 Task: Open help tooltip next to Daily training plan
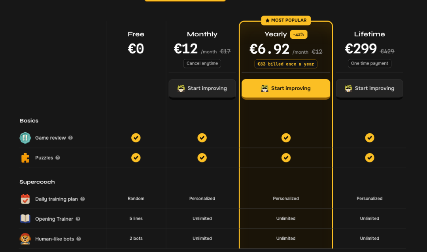coord(83,199)
